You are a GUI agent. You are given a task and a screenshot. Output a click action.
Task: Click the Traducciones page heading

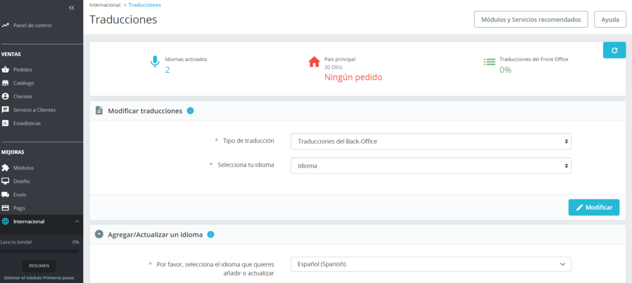(123, 19)
